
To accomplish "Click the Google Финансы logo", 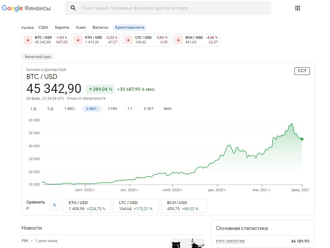I will click(x=26, y=8).
